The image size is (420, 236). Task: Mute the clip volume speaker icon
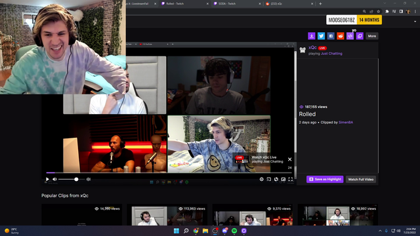[54, 179]
